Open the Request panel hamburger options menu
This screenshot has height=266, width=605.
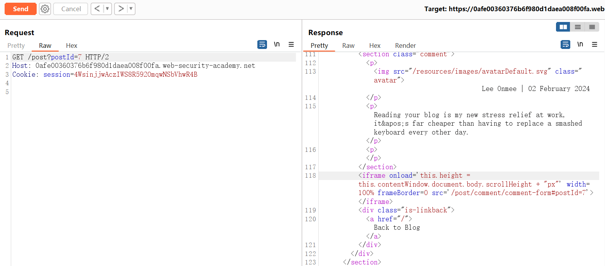(x=291, y=45)
